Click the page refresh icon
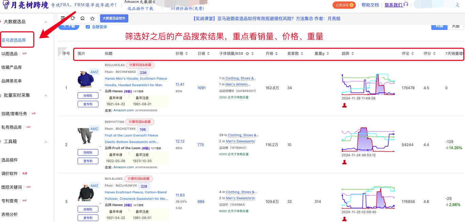Image resolution: width=465 pixels, height=222 pixels. pyautogui.click(x=73, y=18)
